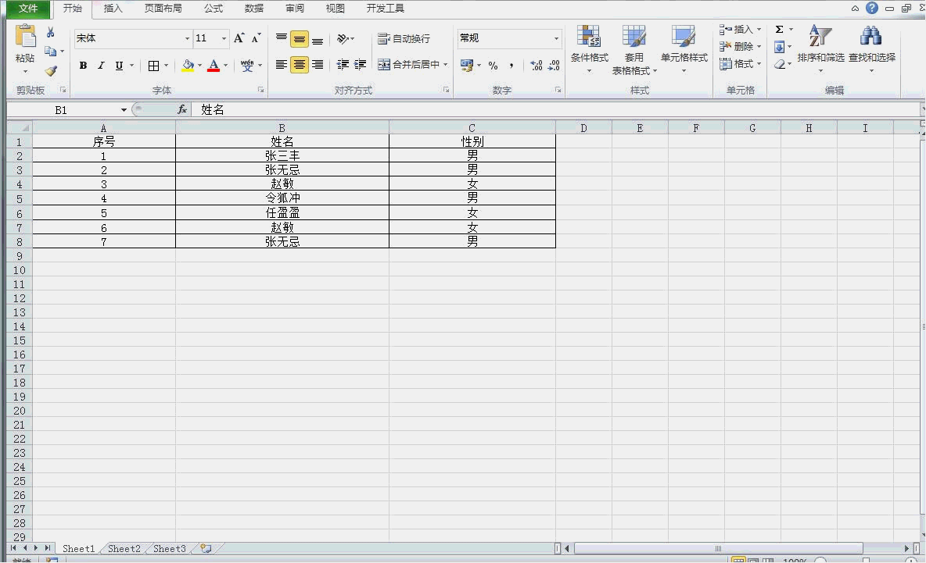Screen dimensions: 926x563
Task: Toggle center horizontal alignment
Action: click(300, 65)
